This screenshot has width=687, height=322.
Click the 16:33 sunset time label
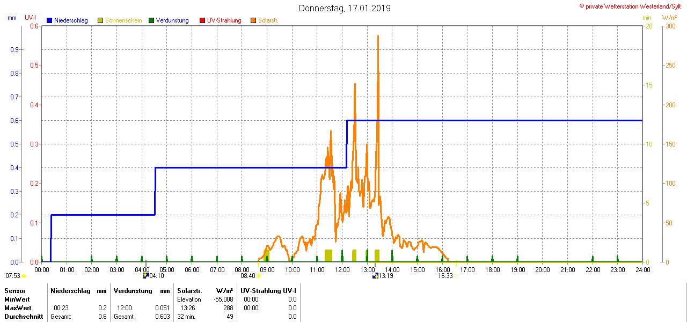pos(445,276)
